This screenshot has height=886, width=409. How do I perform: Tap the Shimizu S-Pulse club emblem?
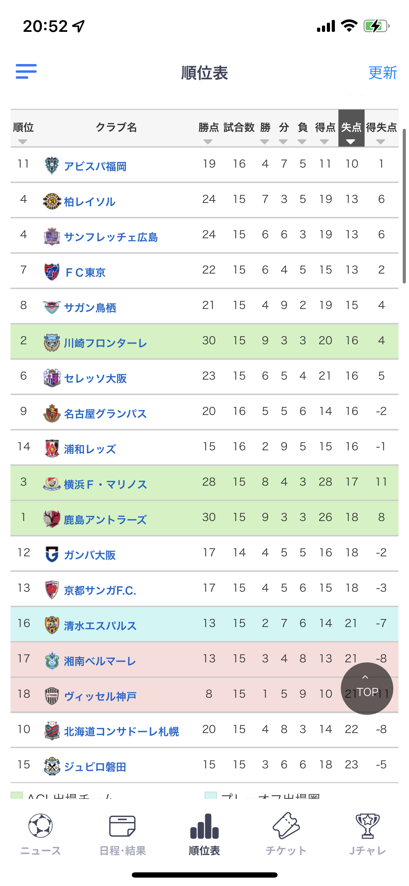(x=52, y=625)
